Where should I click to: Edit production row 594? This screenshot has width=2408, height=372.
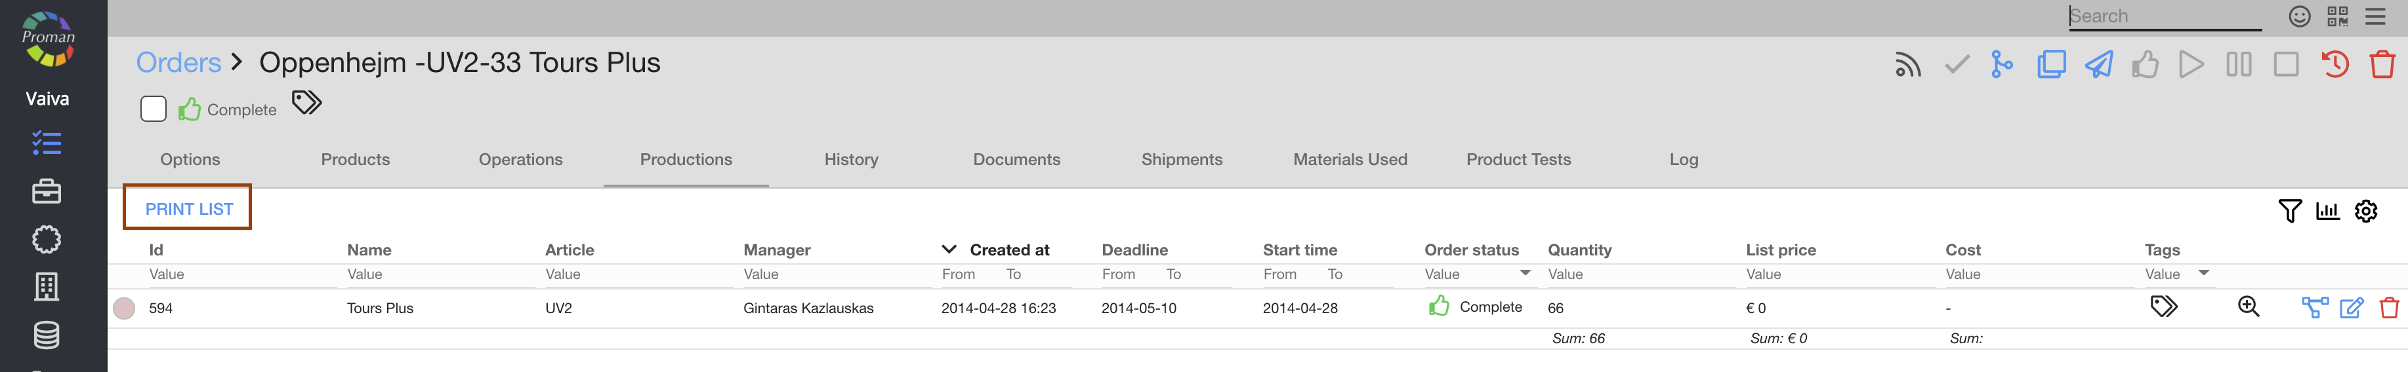(2352, 308)
